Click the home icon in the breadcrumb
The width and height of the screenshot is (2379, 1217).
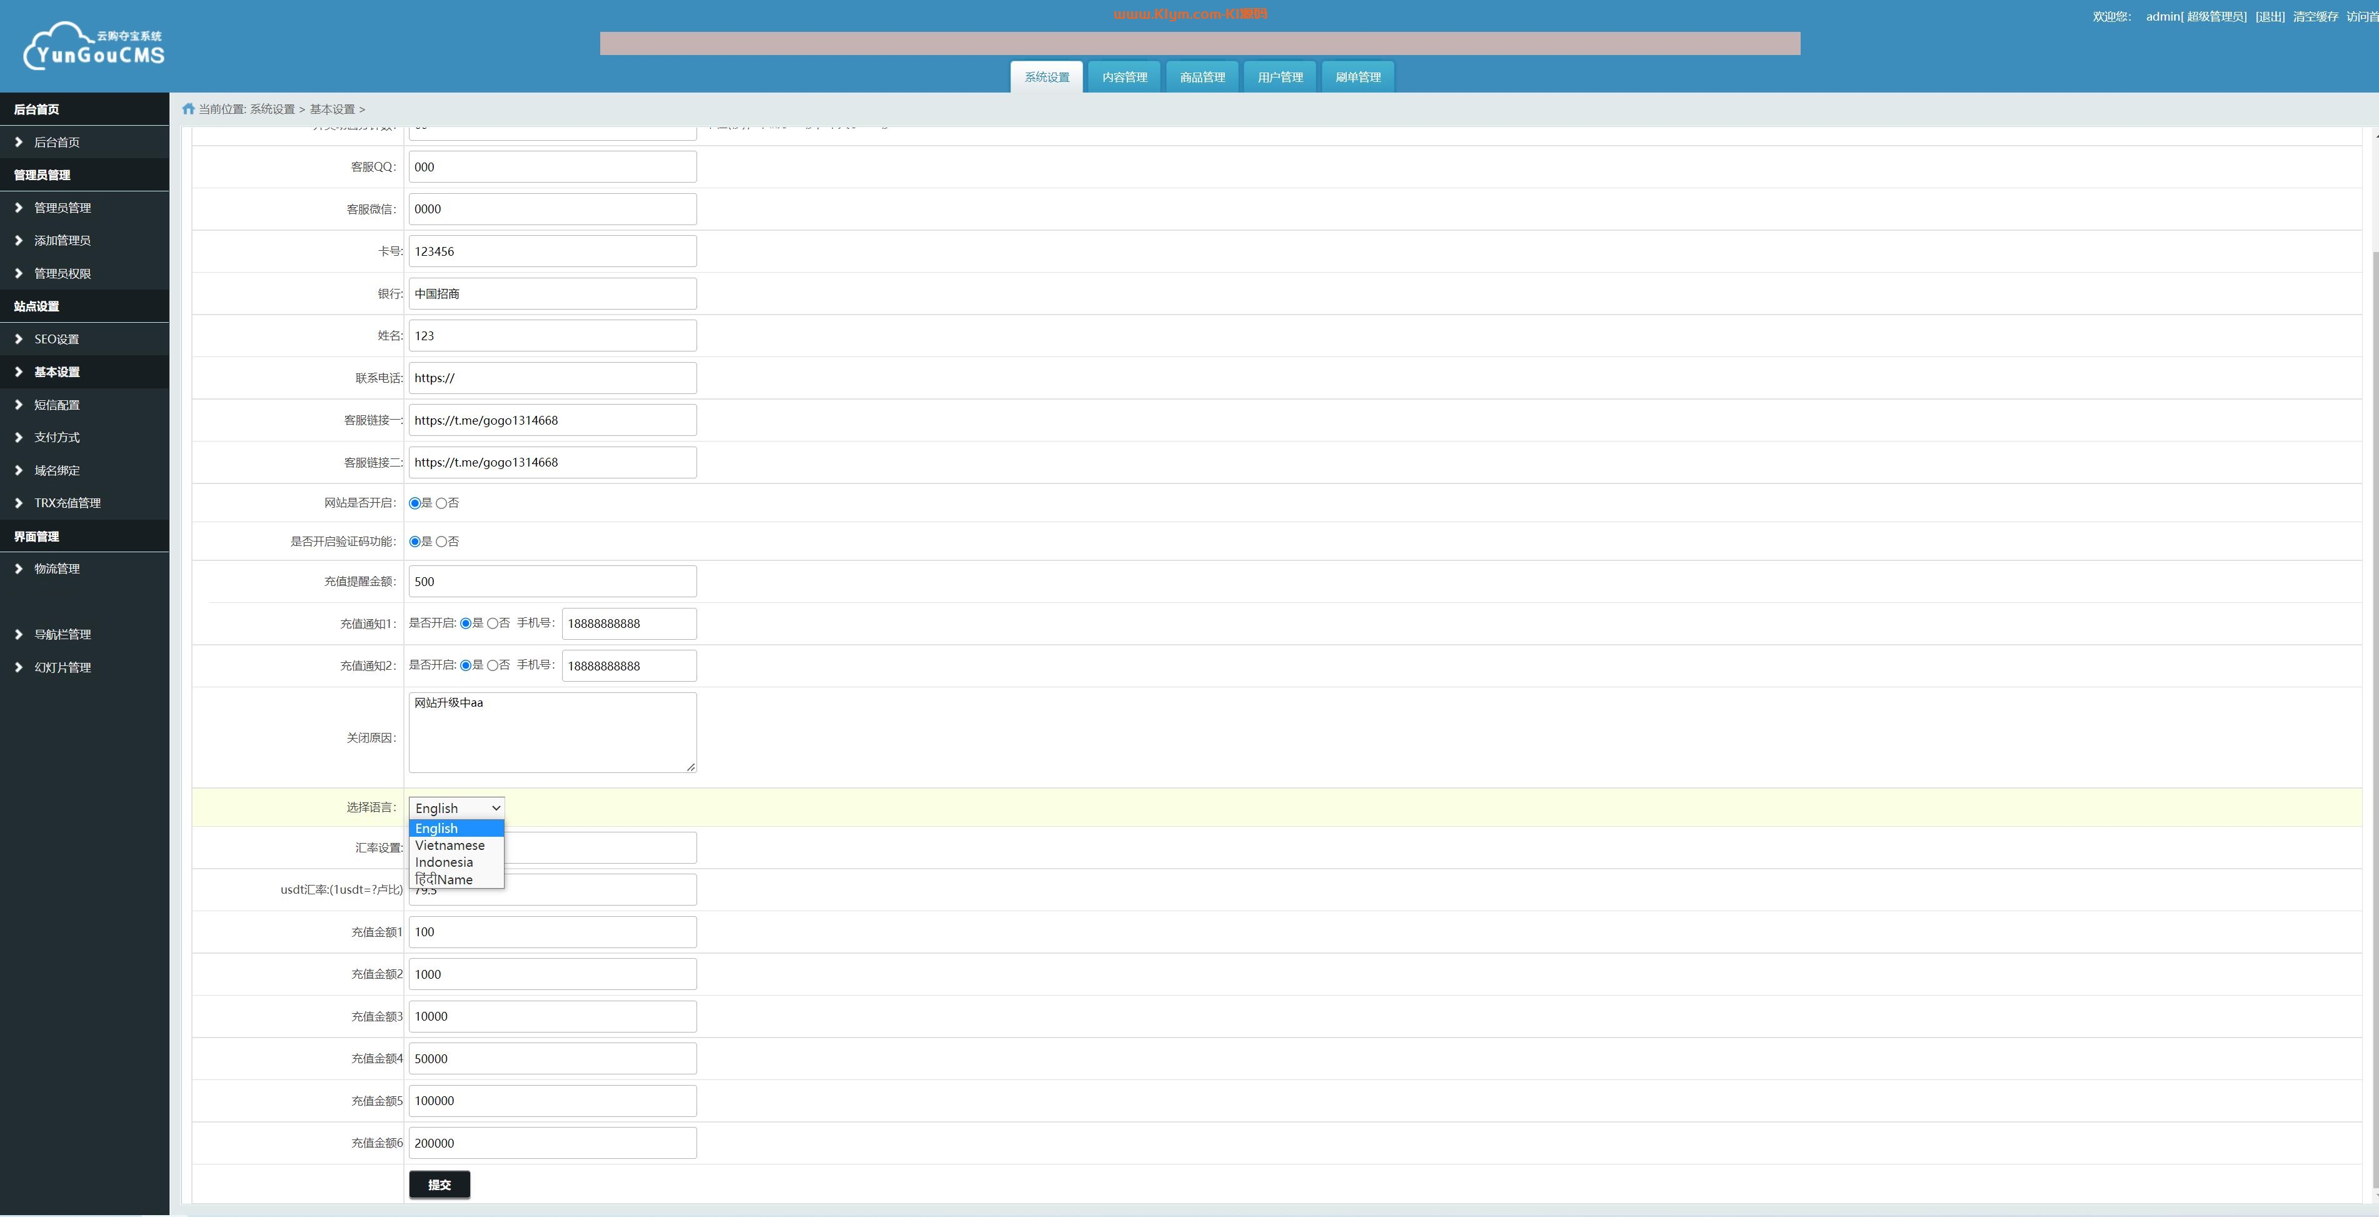pos(188,109)
